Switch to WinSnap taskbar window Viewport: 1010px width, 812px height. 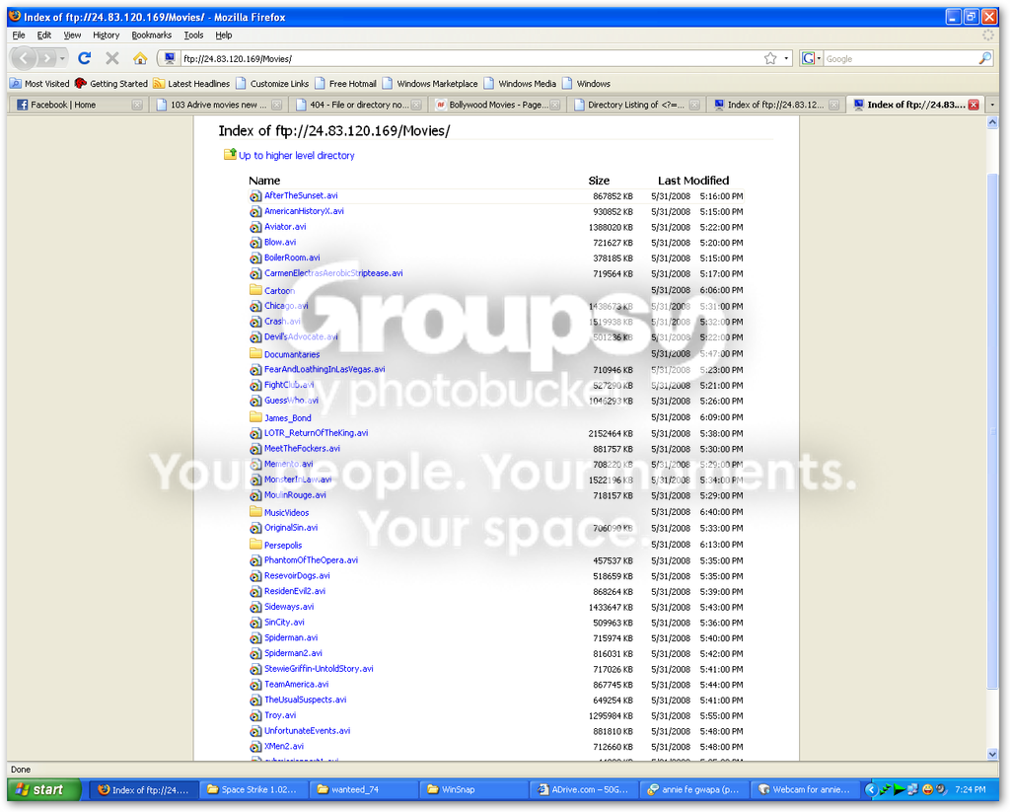point(473,789)
